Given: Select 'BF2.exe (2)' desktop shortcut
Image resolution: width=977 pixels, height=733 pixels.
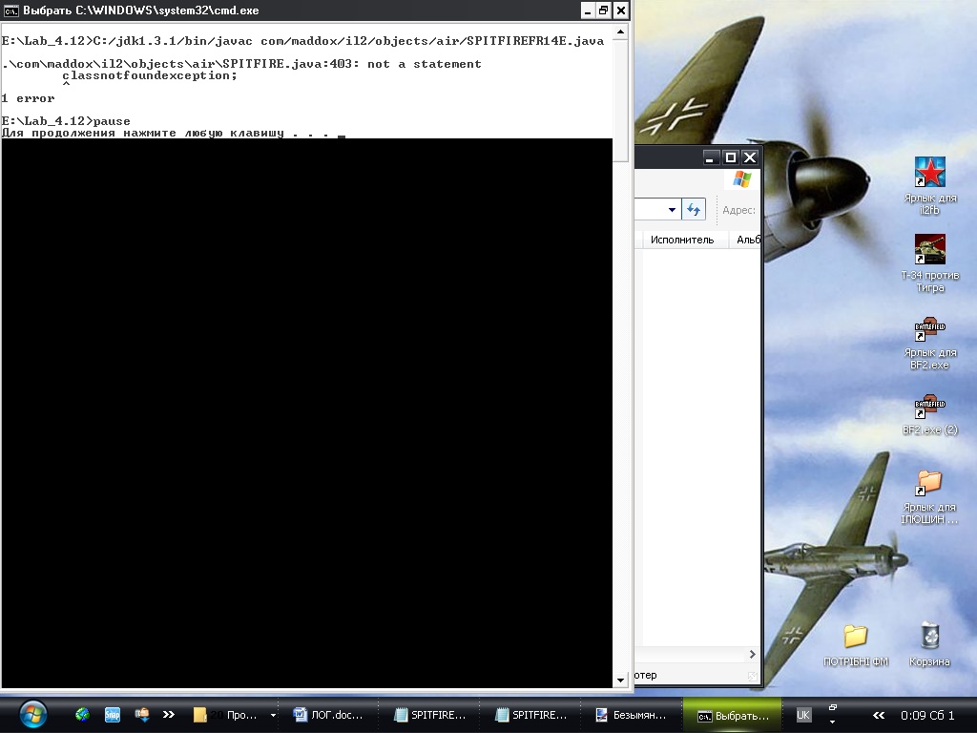Looking at the screenshot, I should click(x=929, y=414).
